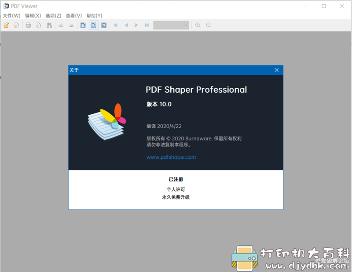Click the '请勿非法复制本程序。' text line
The width and height of the screenshot is (352, 272).
169,145
